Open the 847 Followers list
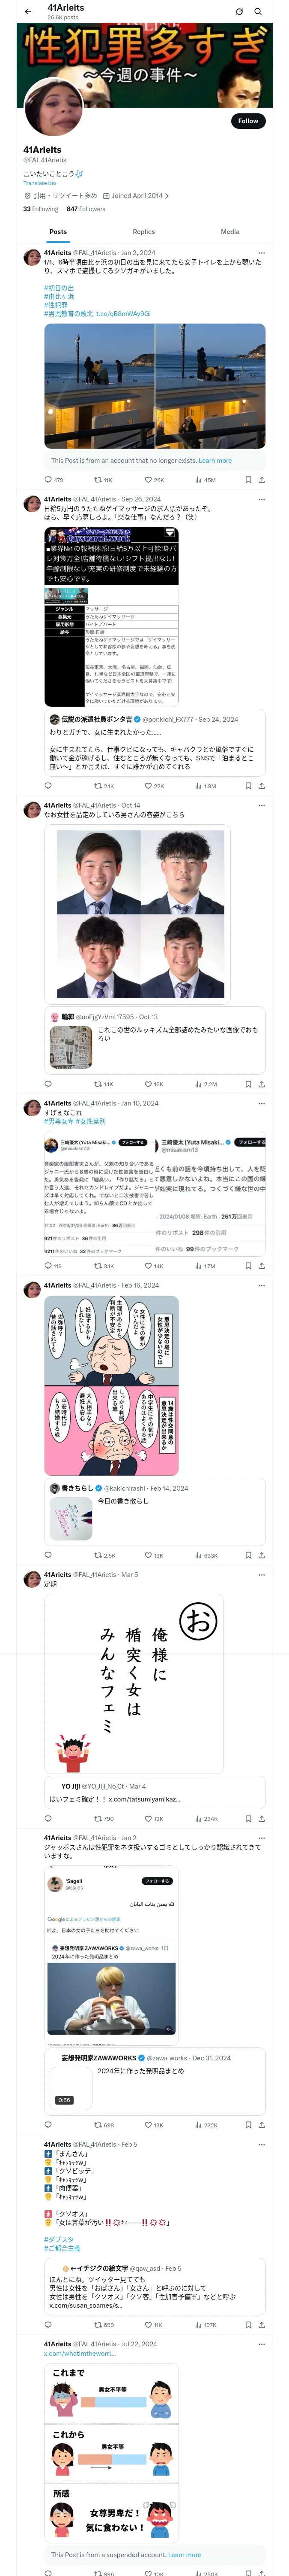 (86, 209)
